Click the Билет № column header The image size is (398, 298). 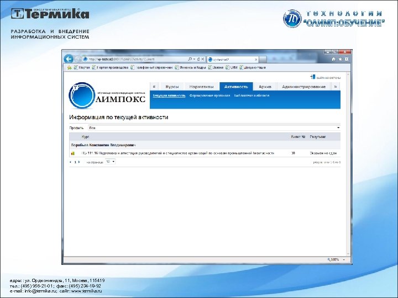click(x=298, y=137)
